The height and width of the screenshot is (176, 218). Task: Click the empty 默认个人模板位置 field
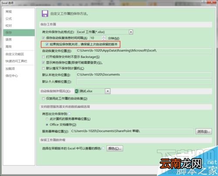pyautogui.click(x=144, y=82)
